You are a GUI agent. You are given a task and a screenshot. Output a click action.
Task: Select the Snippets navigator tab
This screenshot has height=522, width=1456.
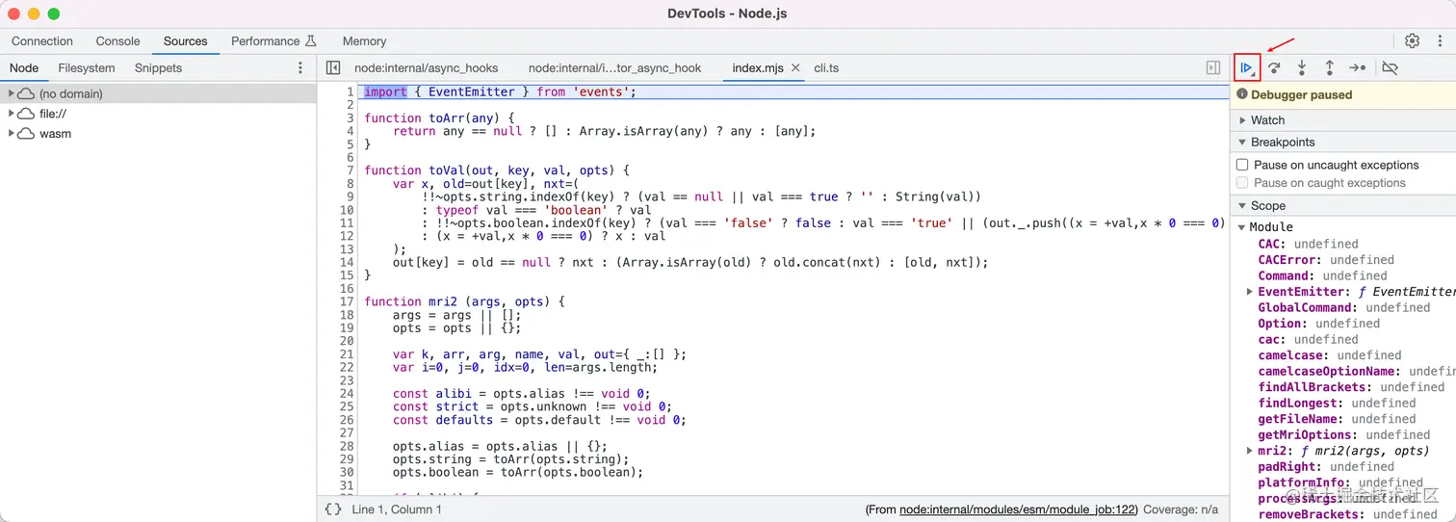(x=159, y=67)
